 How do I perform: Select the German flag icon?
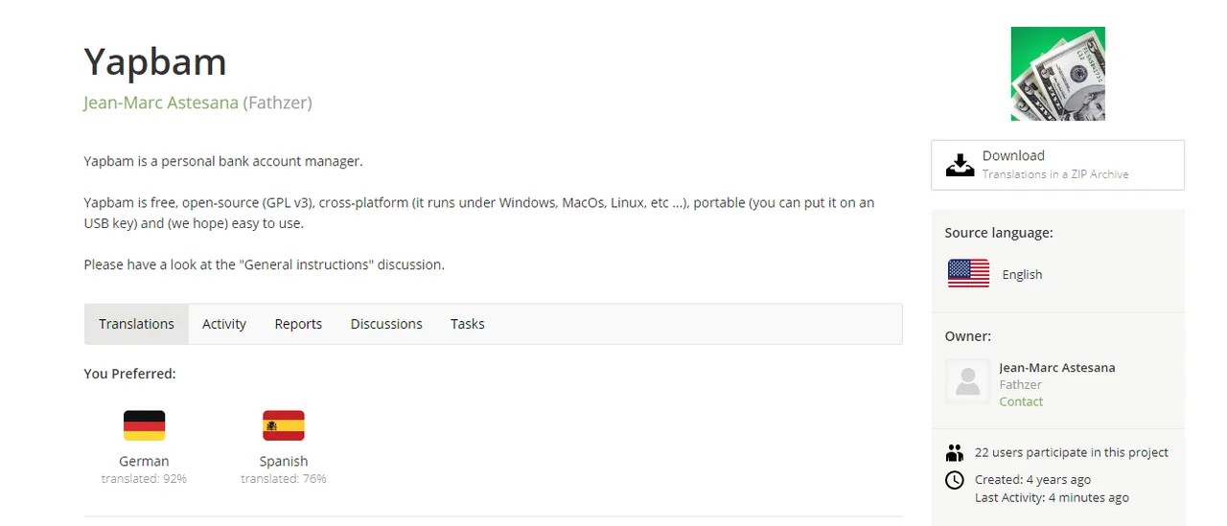click(x=144, y=425)
